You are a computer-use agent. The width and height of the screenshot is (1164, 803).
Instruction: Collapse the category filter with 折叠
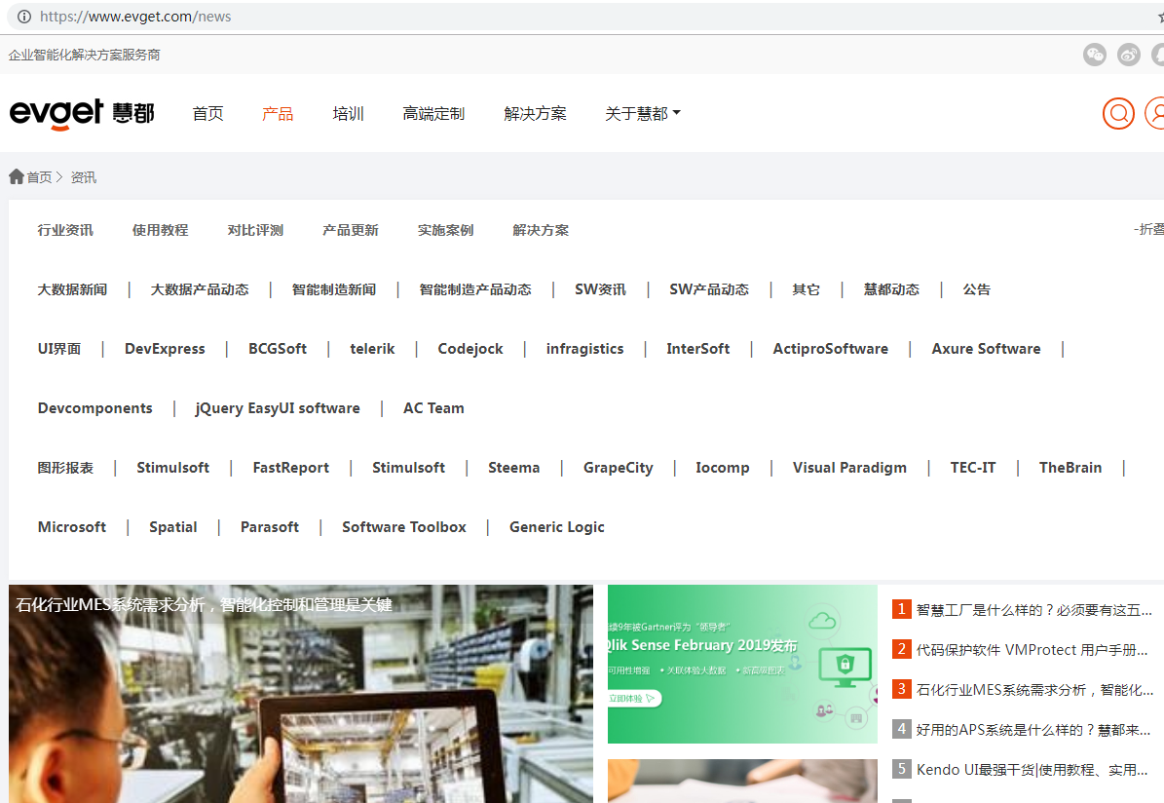(x=1149, y=229)
